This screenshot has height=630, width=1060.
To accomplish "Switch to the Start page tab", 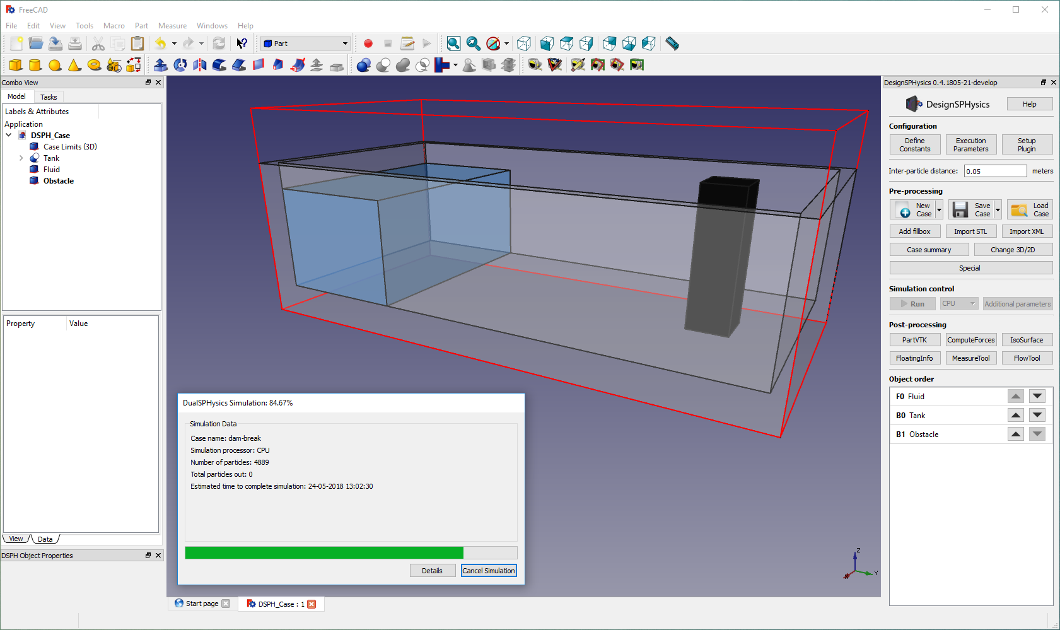I will (202, 604).
